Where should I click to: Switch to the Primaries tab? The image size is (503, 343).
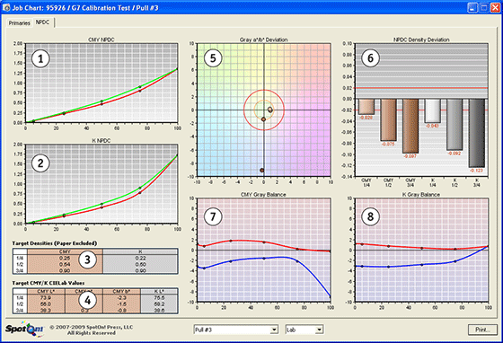19,23
